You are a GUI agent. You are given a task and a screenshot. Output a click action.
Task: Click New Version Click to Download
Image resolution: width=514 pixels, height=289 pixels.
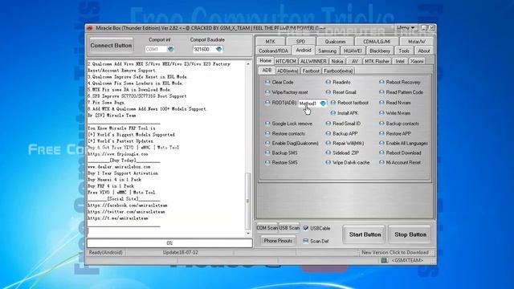(395, 253)
